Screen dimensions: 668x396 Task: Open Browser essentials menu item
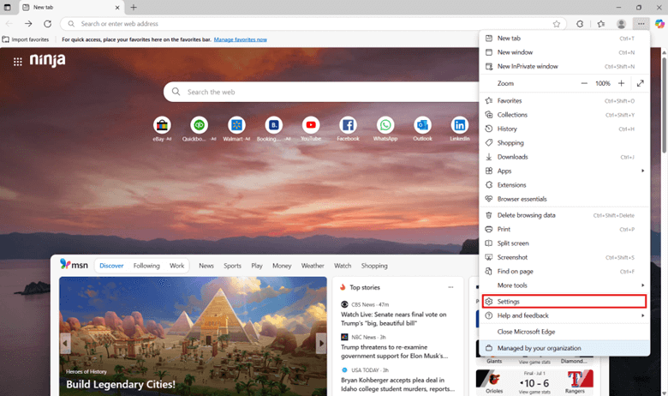pyautogui.click(x=564, y=199)
